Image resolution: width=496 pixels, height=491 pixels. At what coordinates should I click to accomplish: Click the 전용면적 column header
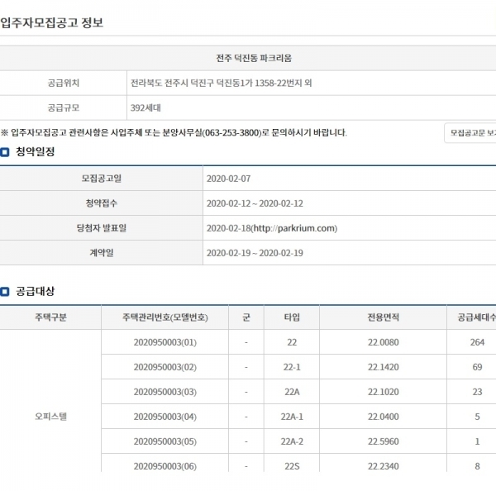tap(383, 317)
